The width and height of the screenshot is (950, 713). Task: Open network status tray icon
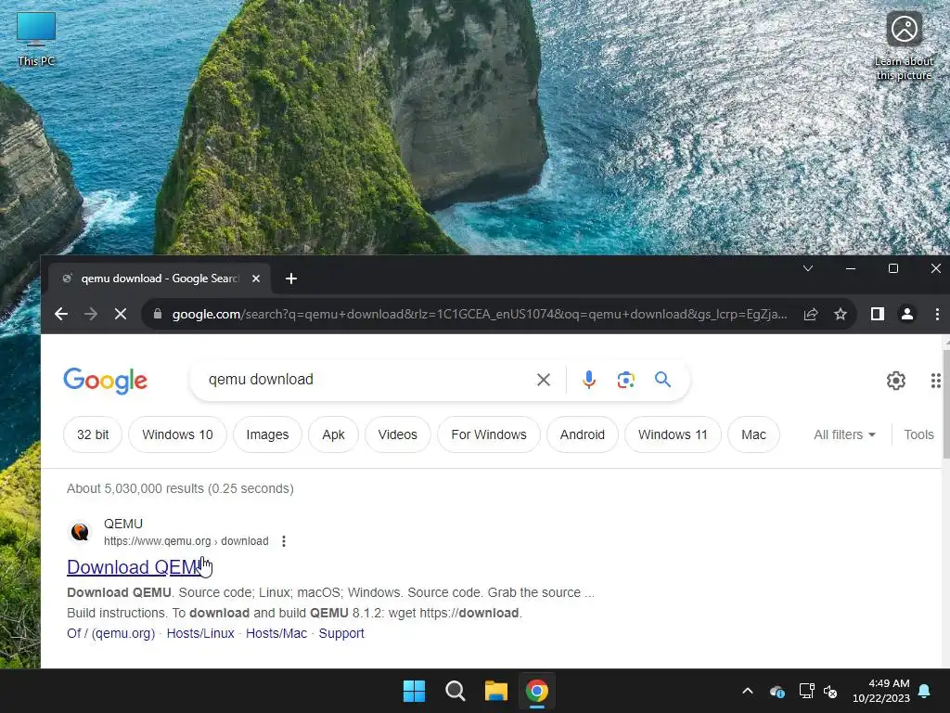pos(806,691)
